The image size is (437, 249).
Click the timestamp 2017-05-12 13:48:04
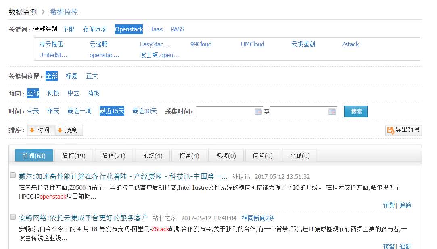coord(209,218)
